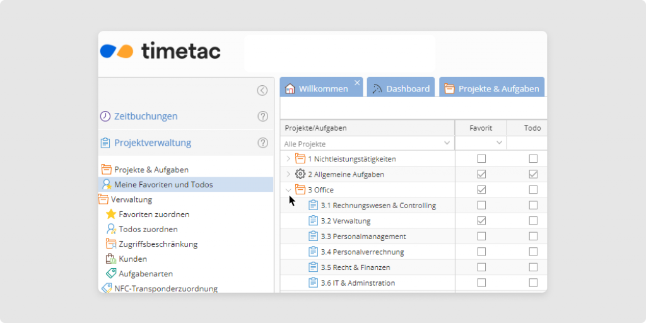Switch to the Projekte & Aufgaben tab
Screen dimensions: 646x323
click(491, 89)
